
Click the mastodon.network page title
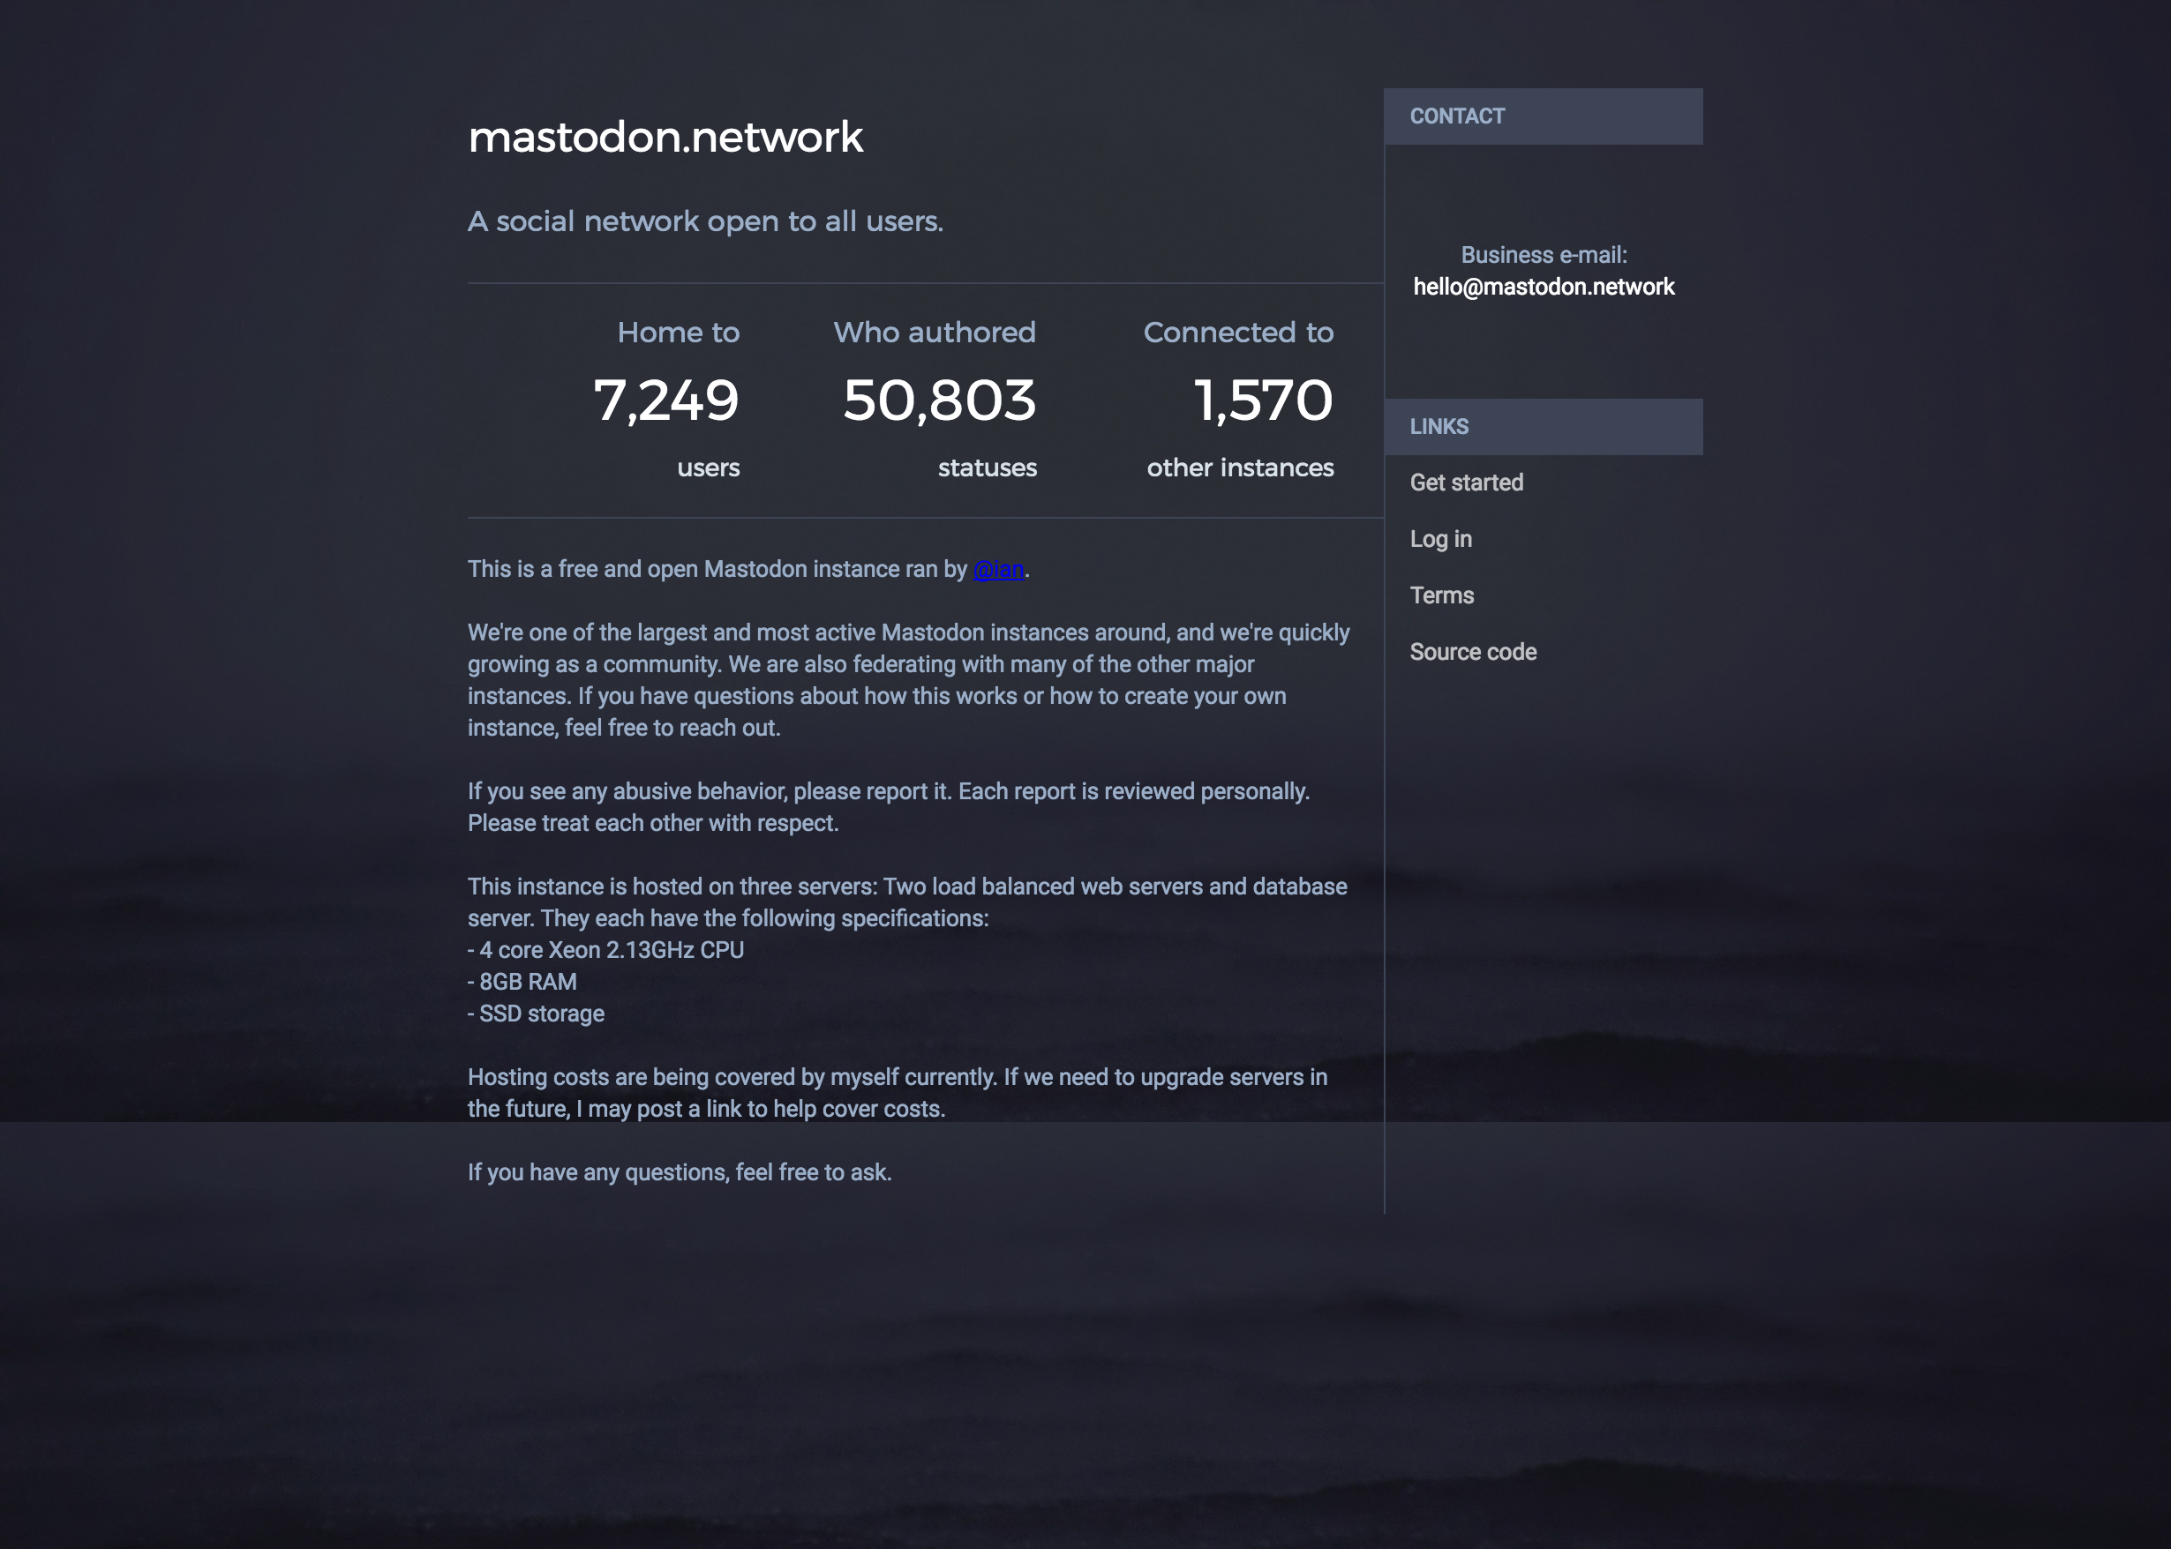point(666,138)
